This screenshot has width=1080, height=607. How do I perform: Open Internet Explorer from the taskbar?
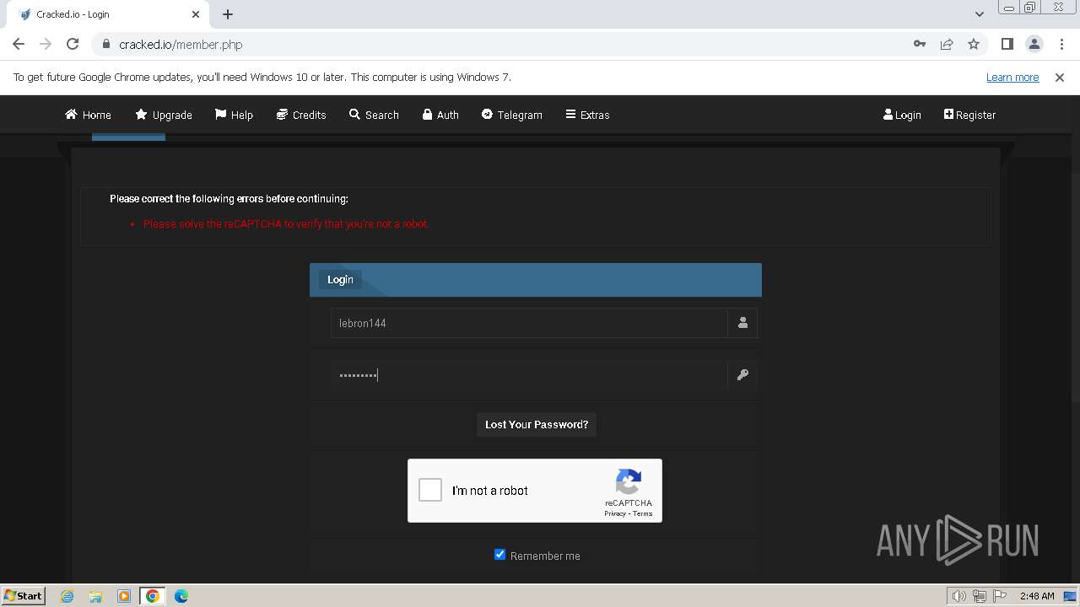coord(67,596)
